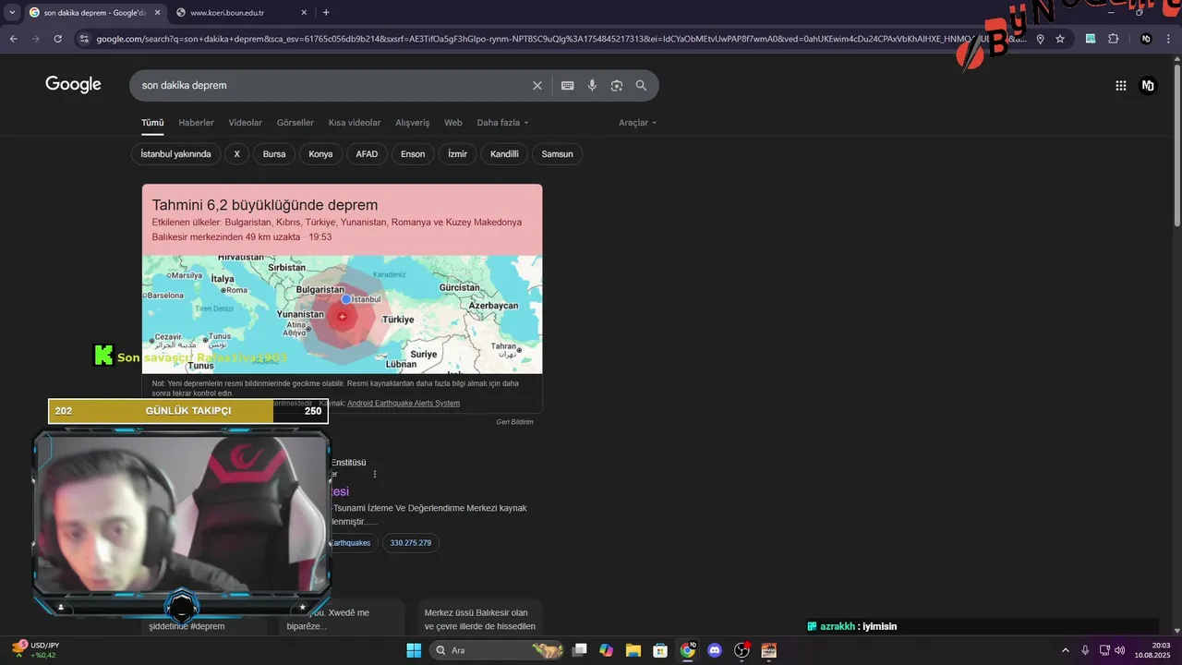Open OBS Studio from the taskbar

(x=742, y=650)
